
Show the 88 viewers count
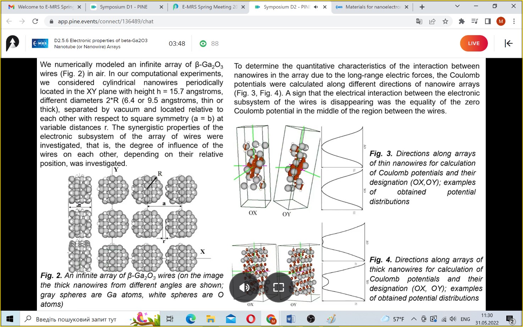pyautogui.click(x=209, y=43)
